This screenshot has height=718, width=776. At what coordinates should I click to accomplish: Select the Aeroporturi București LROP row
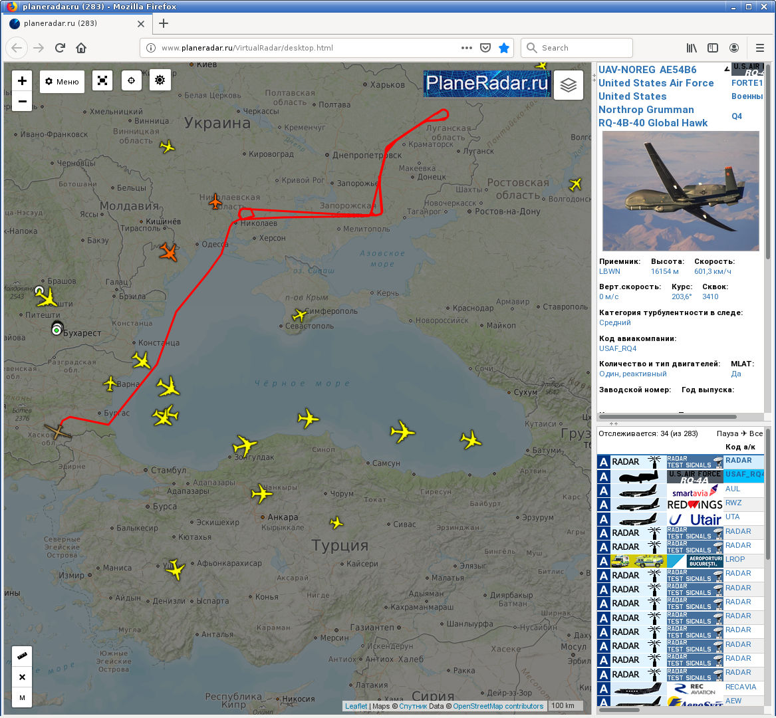click(680, 561)
